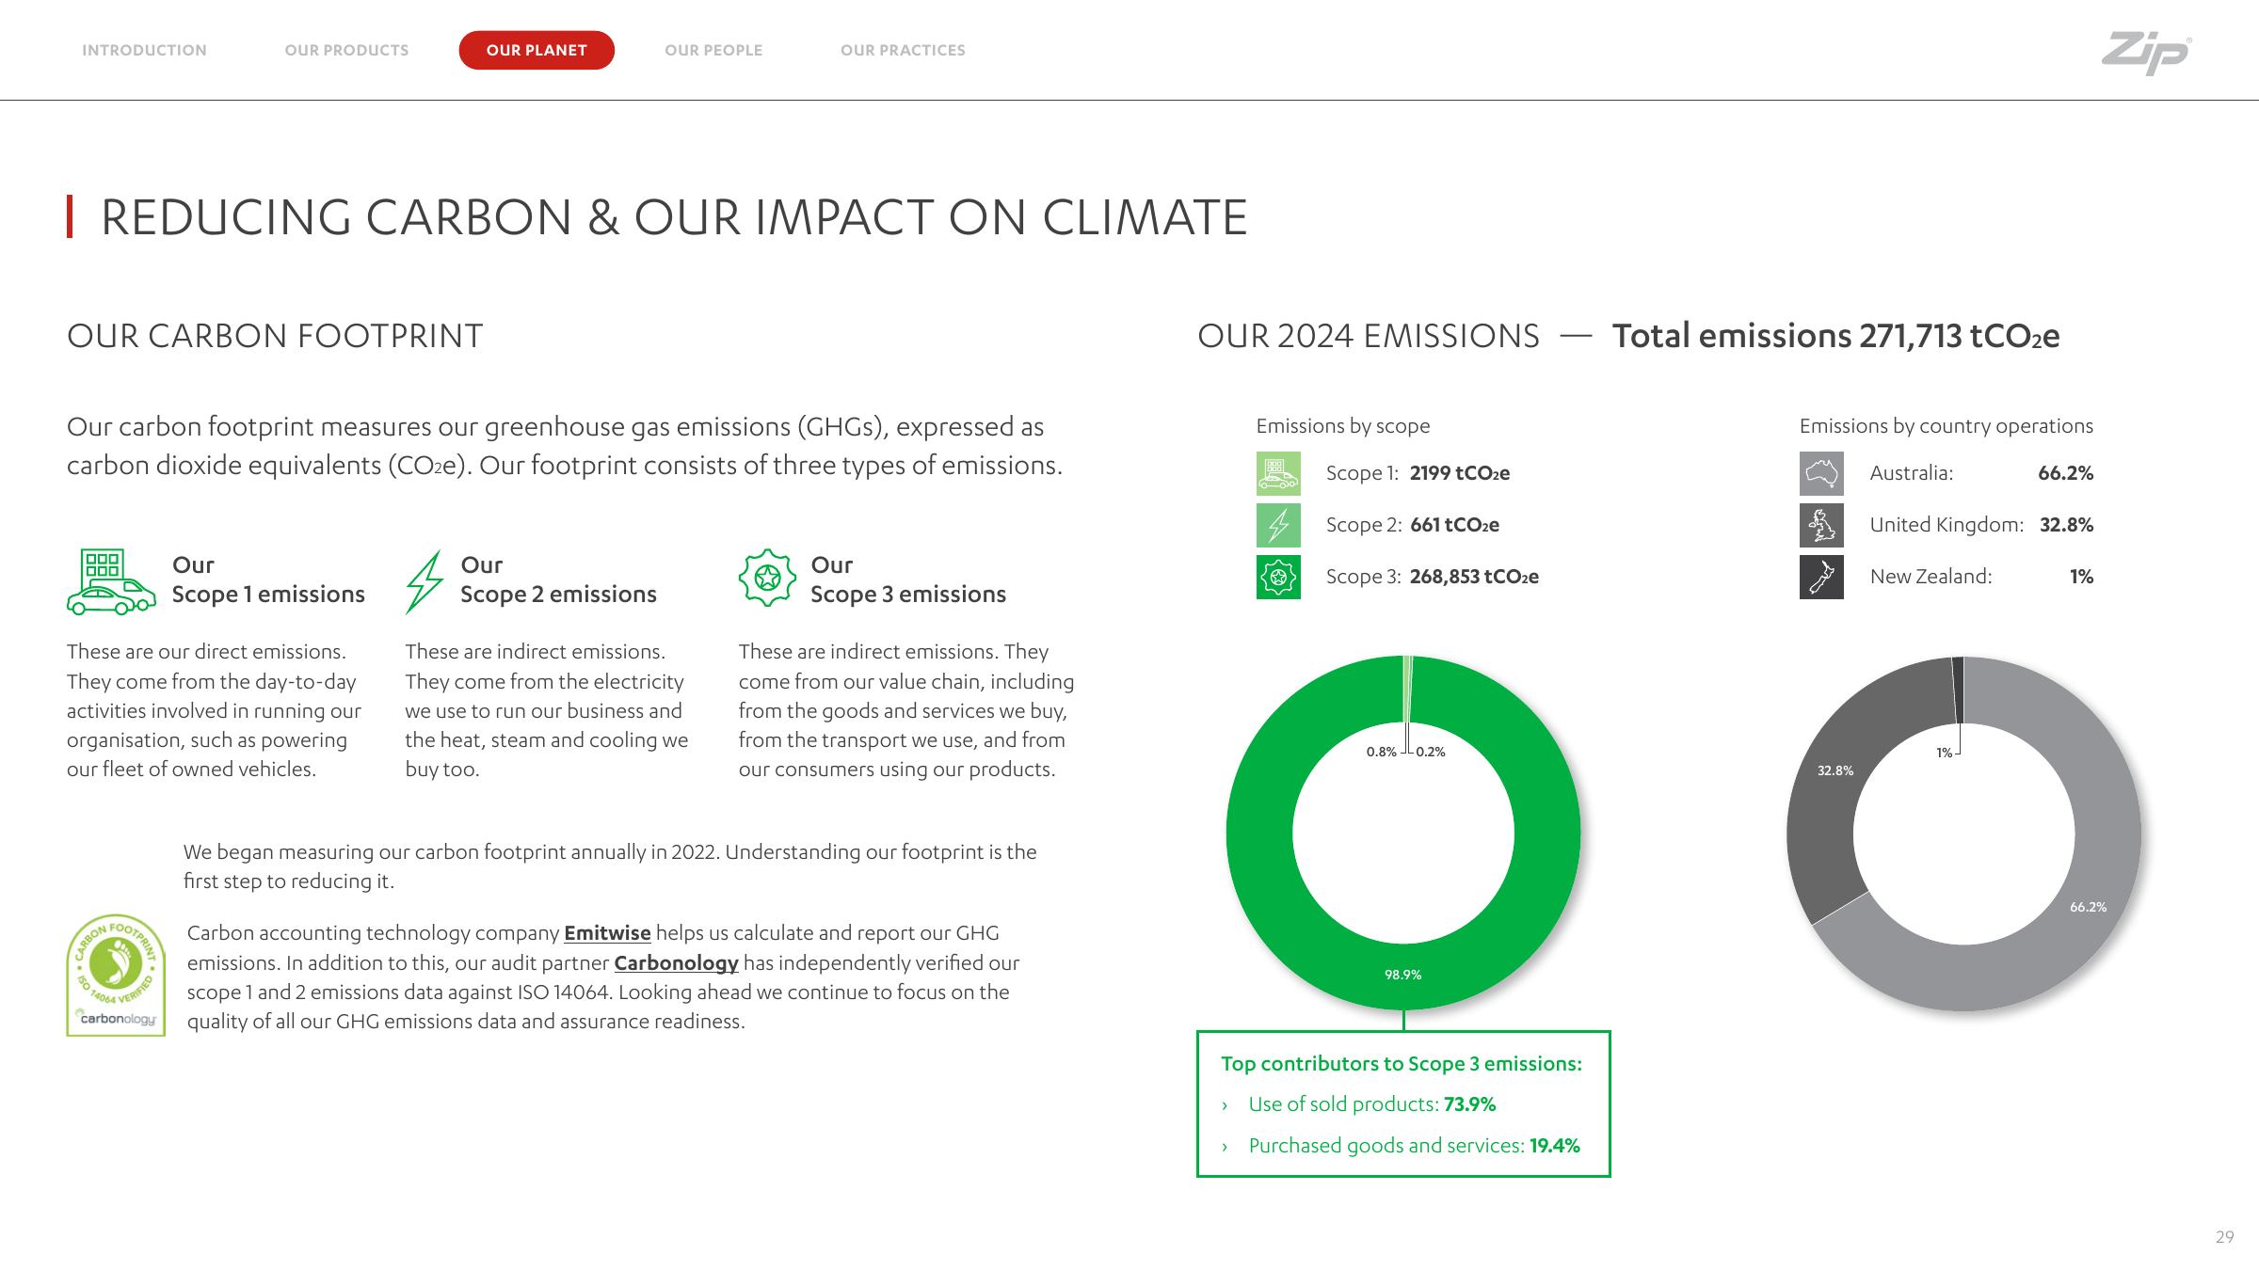
Task: Go to Our Products section
Action: (346, 50)
